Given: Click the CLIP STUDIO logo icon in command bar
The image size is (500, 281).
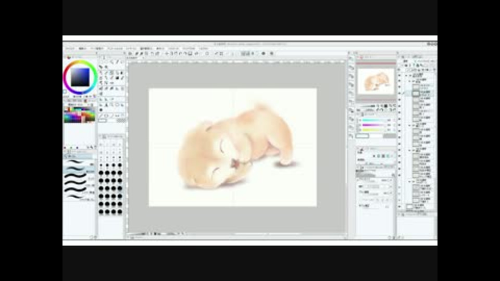Looking at the screenshot, I should click(x=130, y=54).
